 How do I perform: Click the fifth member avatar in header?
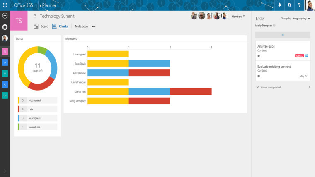(224, 16)
